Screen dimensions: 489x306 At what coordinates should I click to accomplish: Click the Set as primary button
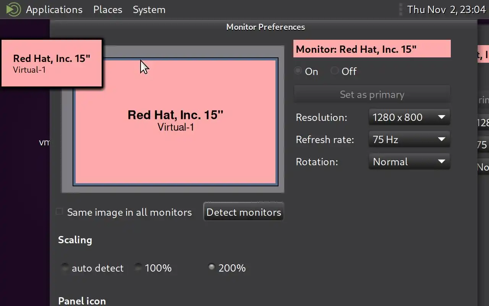pos(372,94)
